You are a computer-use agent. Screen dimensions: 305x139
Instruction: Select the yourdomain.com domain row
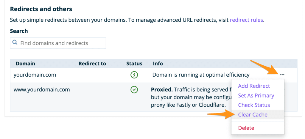[x=35, y=75]
